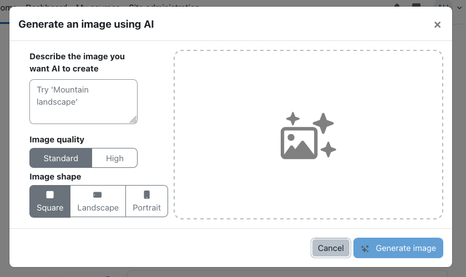This screenshot has width=466, height=277.
Task: Click the notification bell behind the dialog
Action: click(397, 5)
